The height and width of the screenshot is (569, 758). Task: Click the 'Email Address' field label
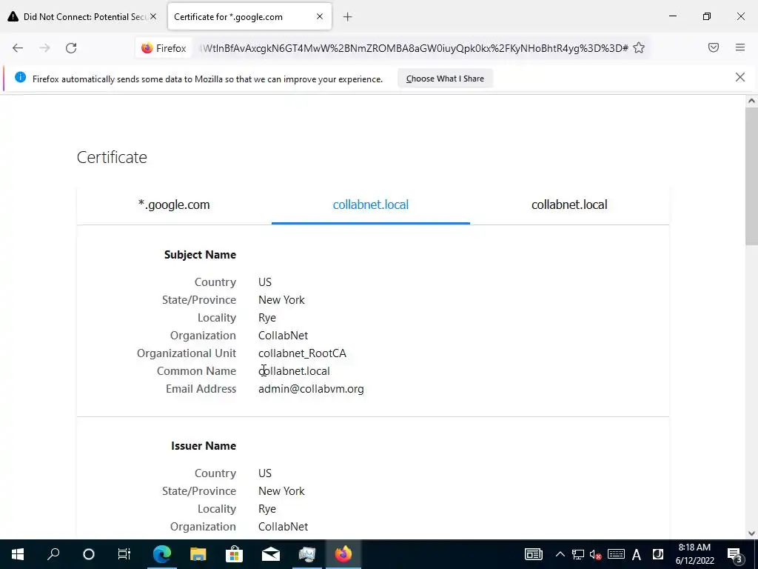click(x=201, y=389)
